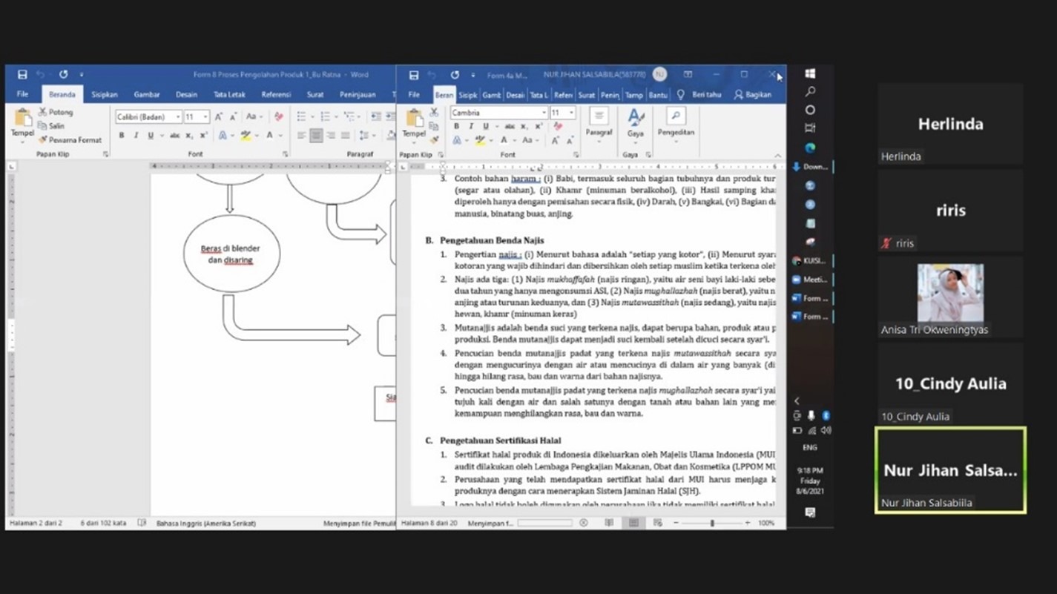Open the Tata Letak tab in left window

229,95
